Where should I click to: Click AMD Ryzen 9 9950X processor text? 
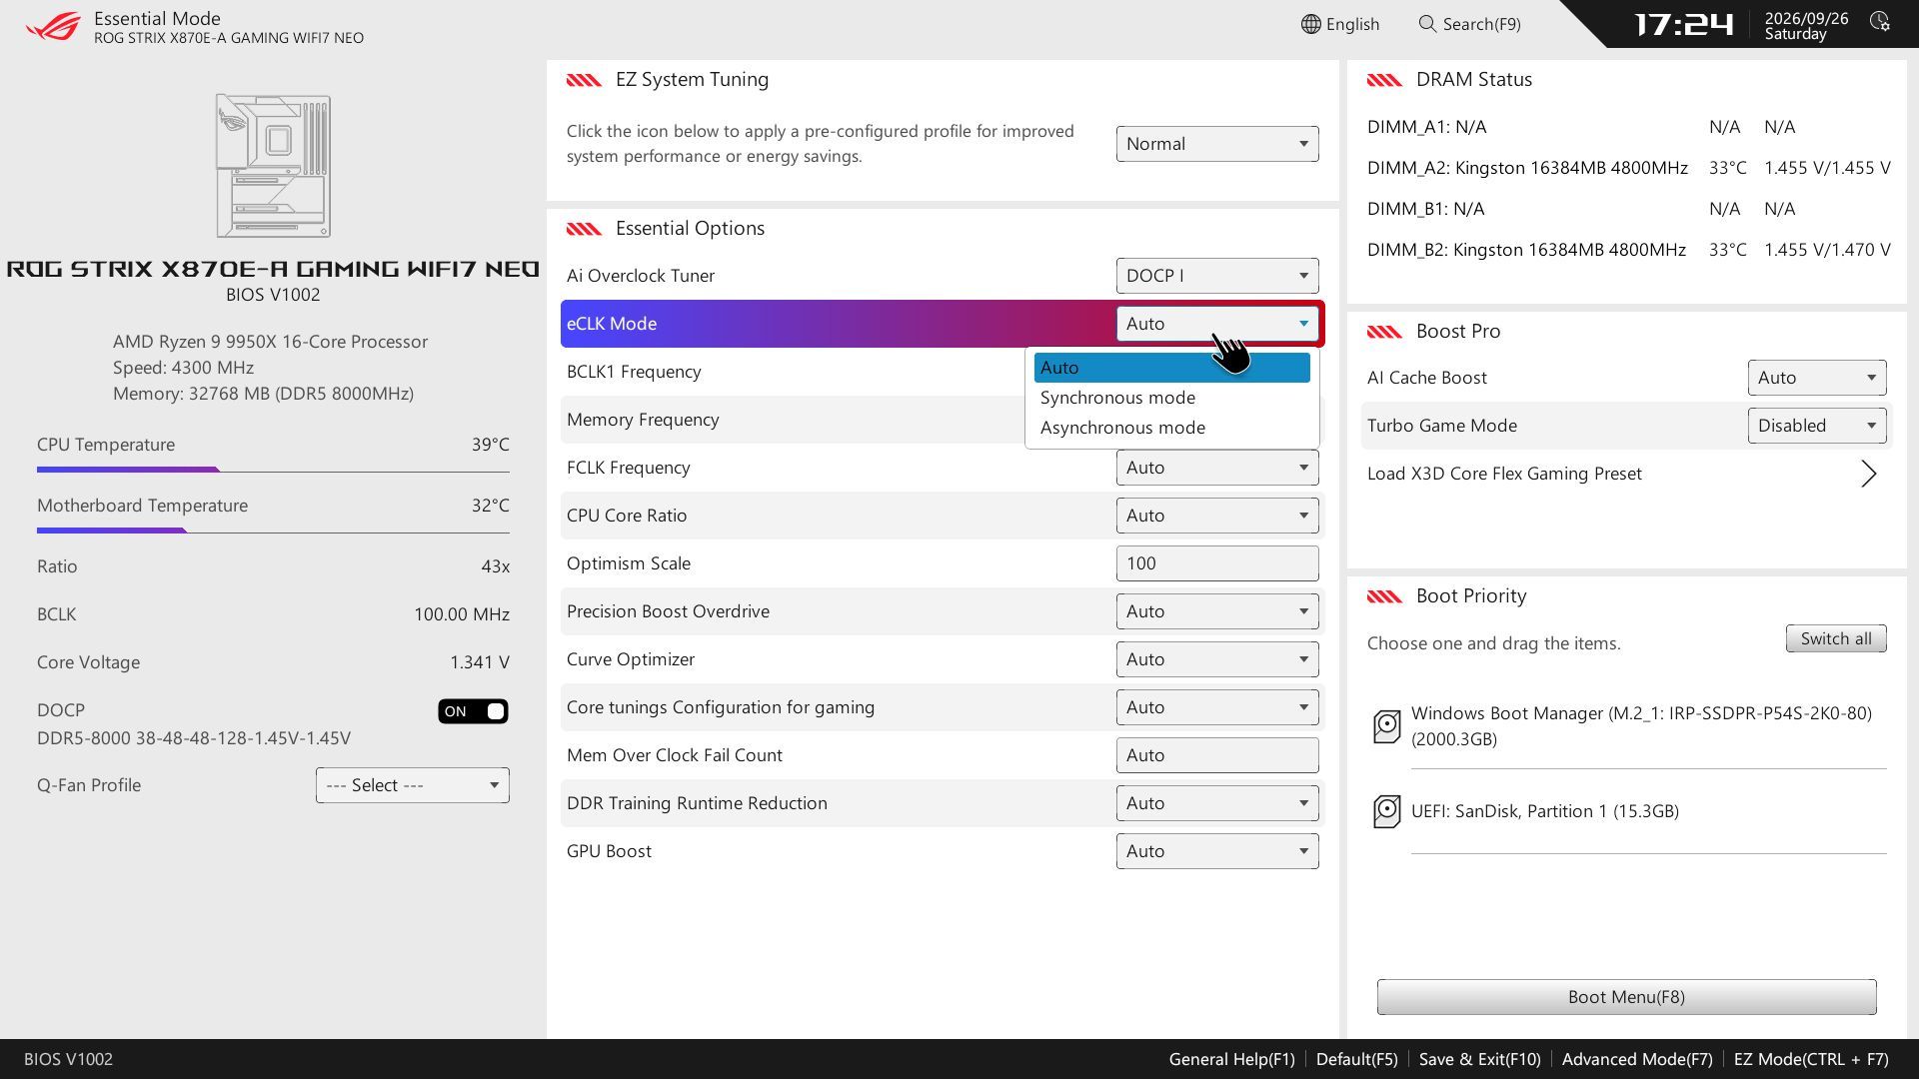(x=270, y=342)
